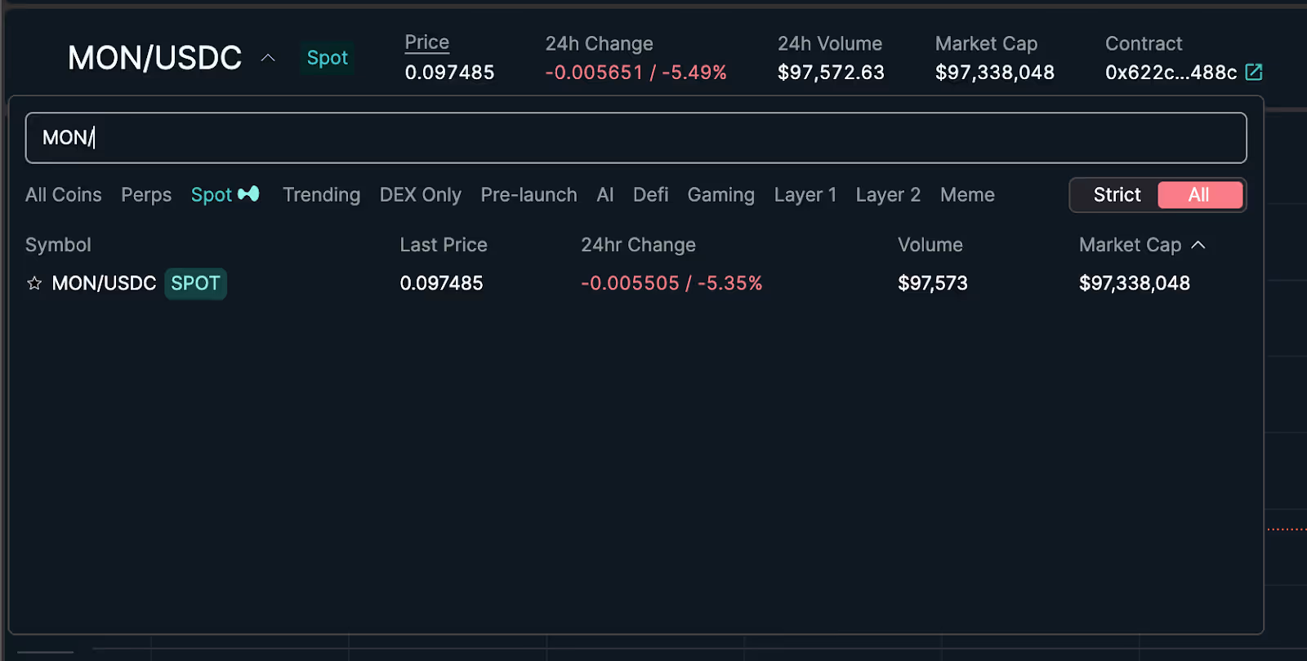Screen dimensions: 1307x661
Task: Click row last price 0.097485
Action: tap(442, 283)
